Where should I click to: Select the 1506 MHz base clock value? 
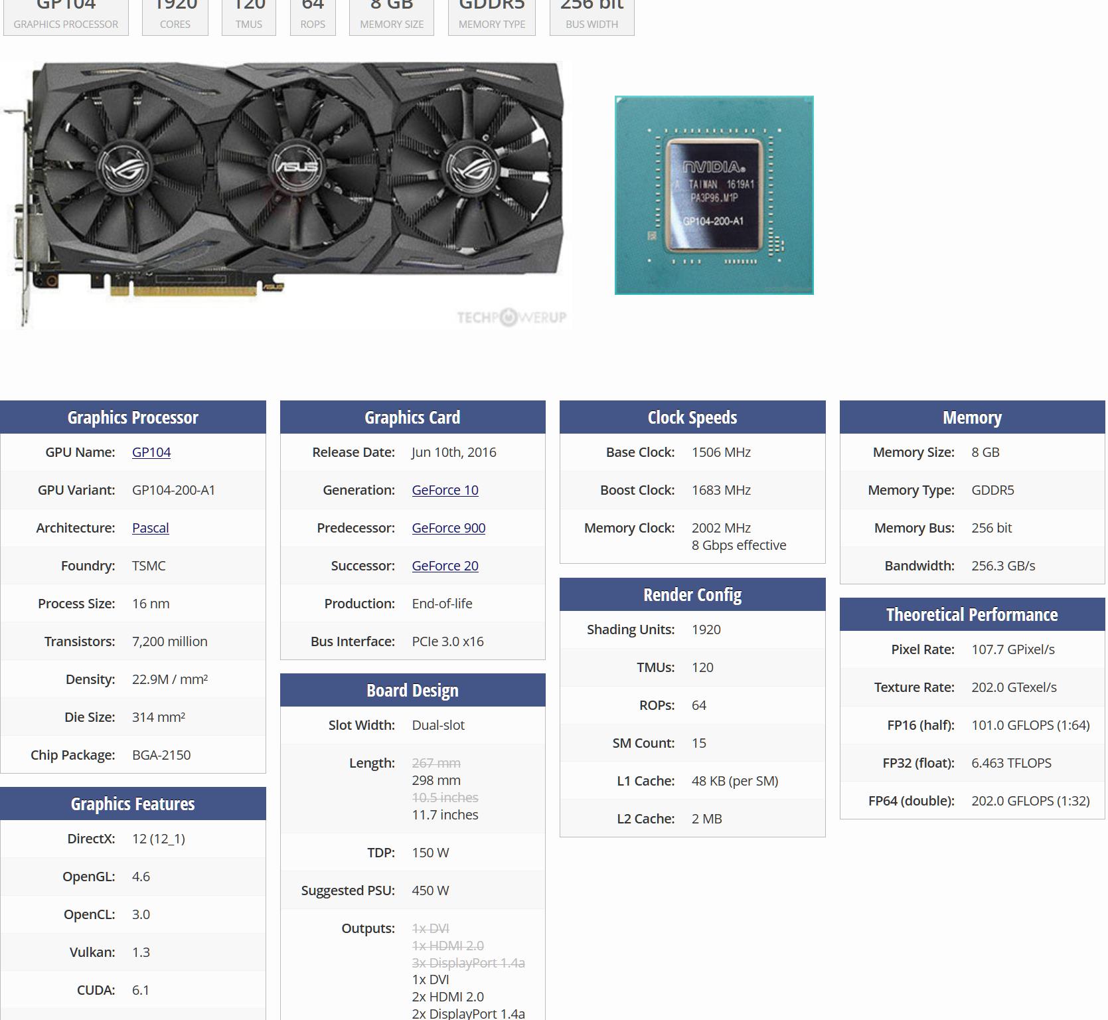click(721, 452)
